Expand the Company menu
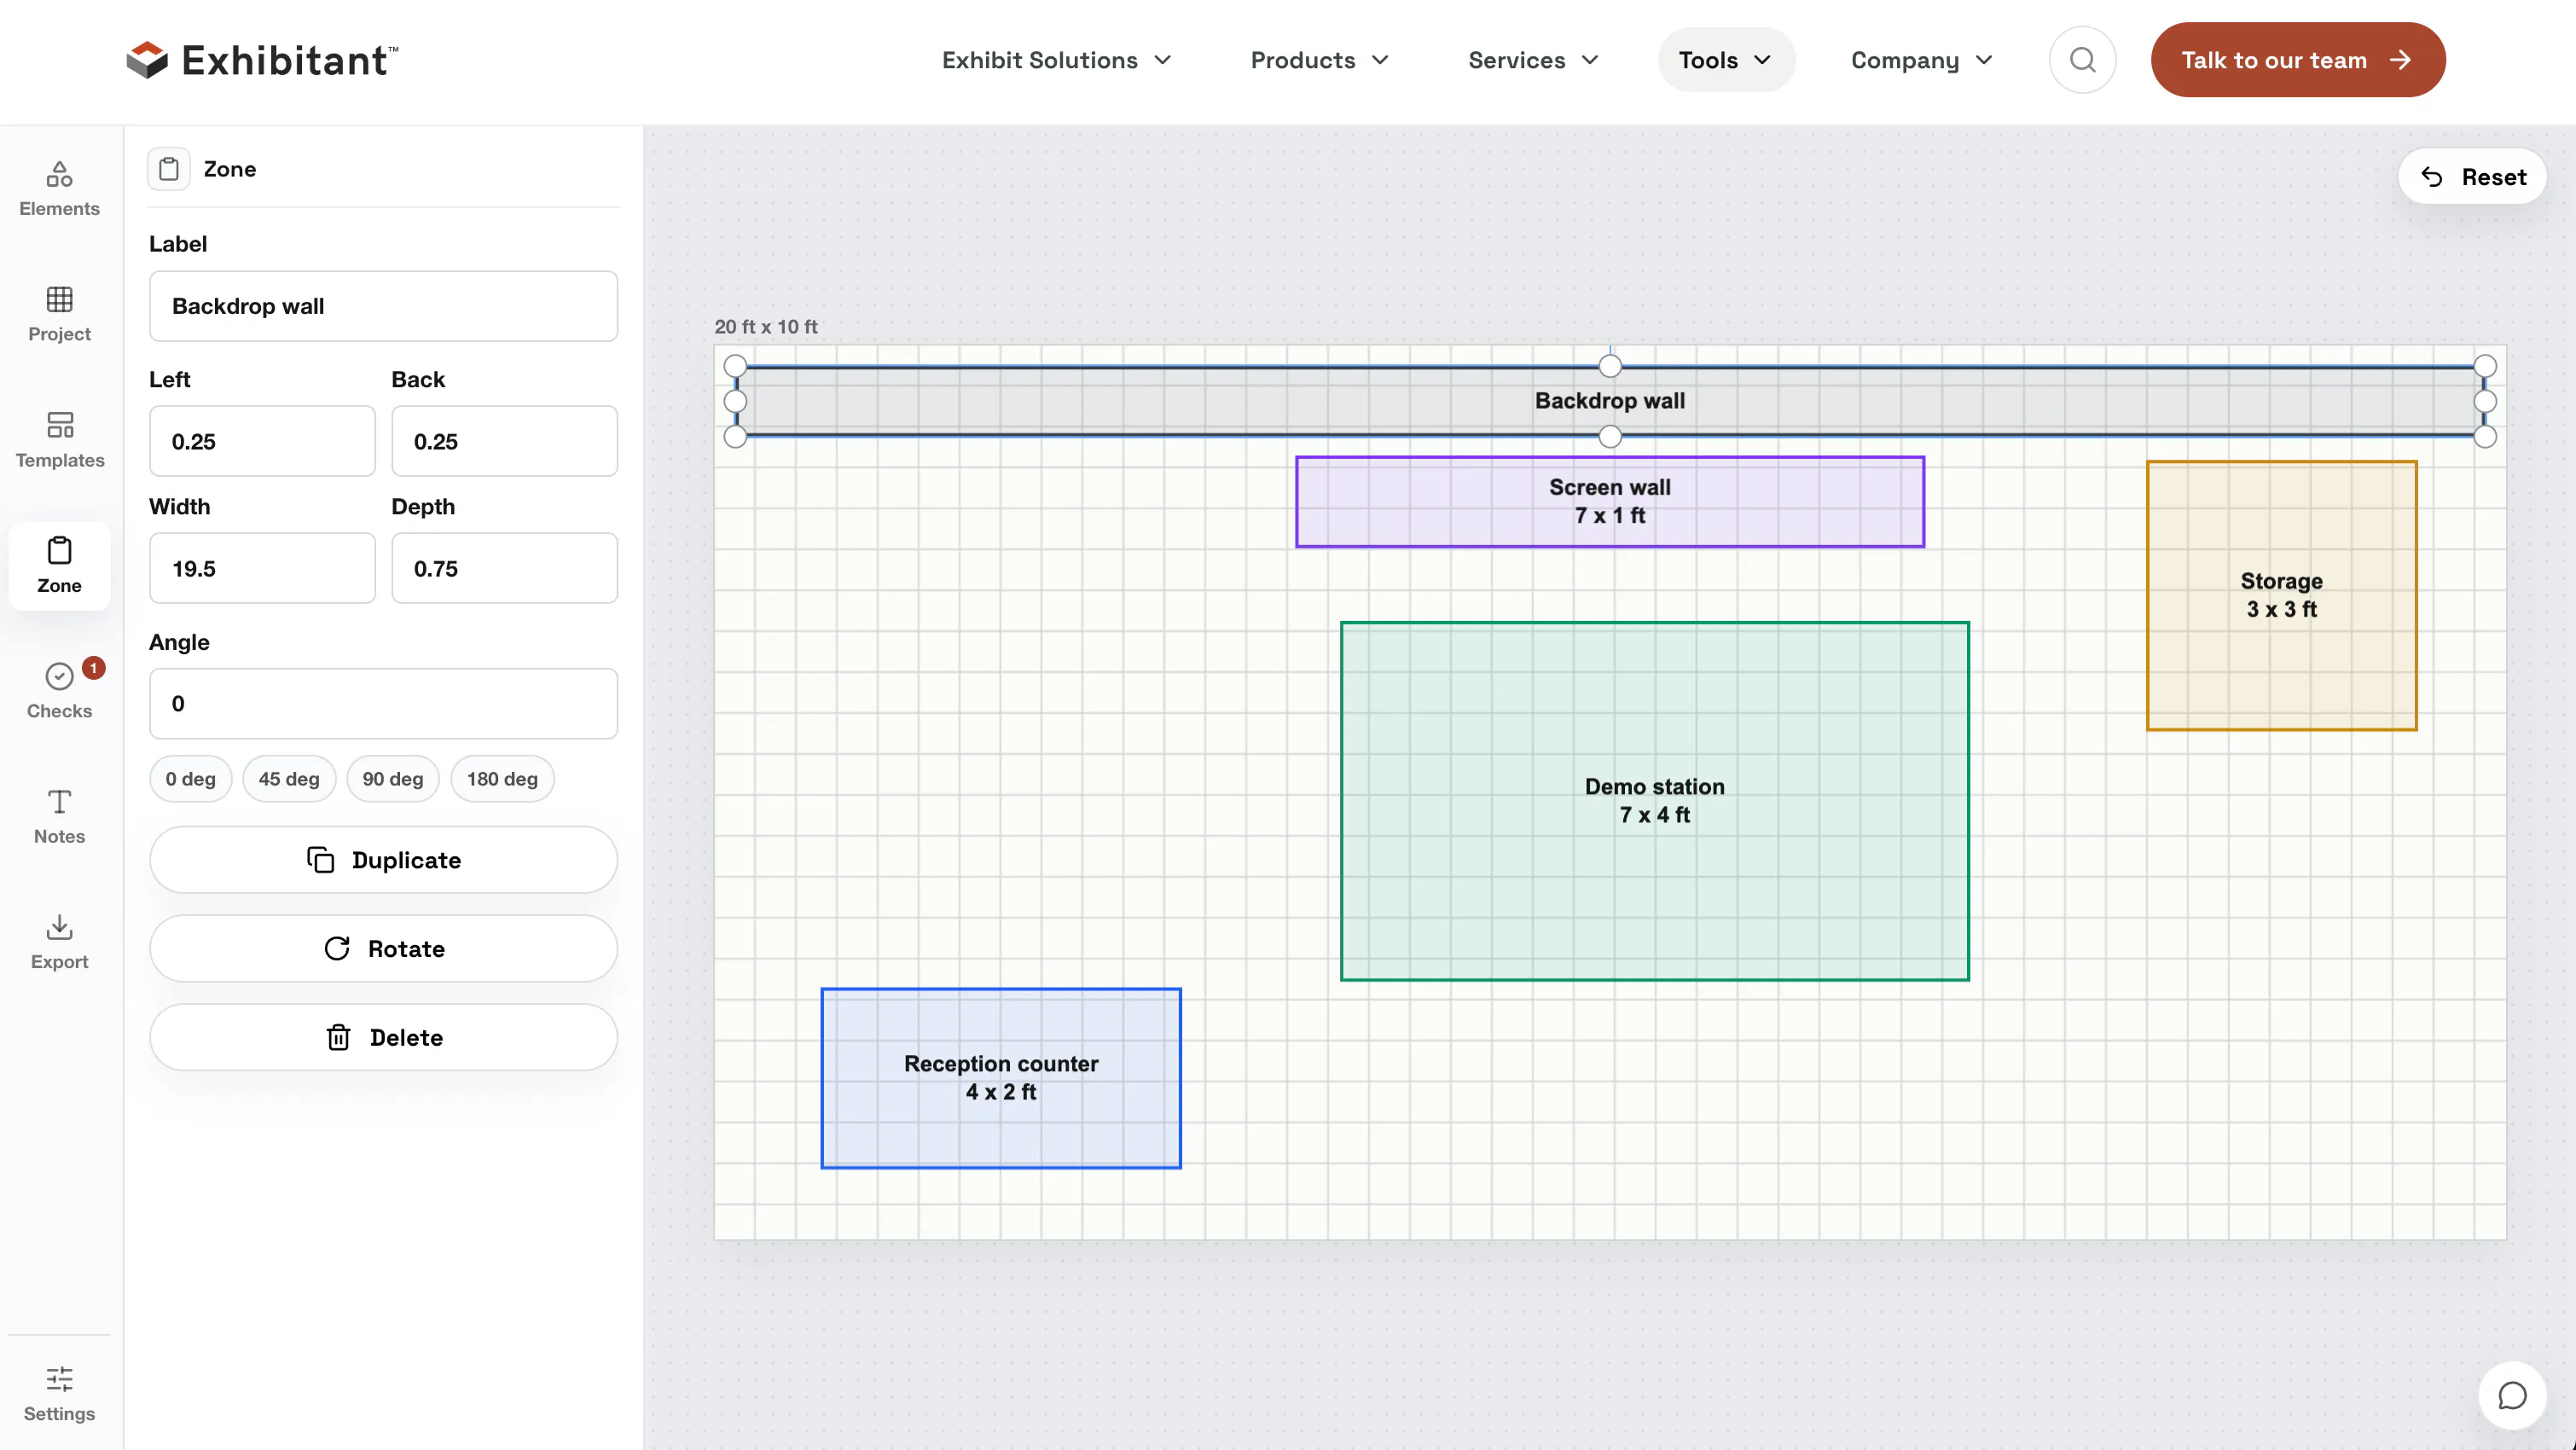 coord(1921,60)
